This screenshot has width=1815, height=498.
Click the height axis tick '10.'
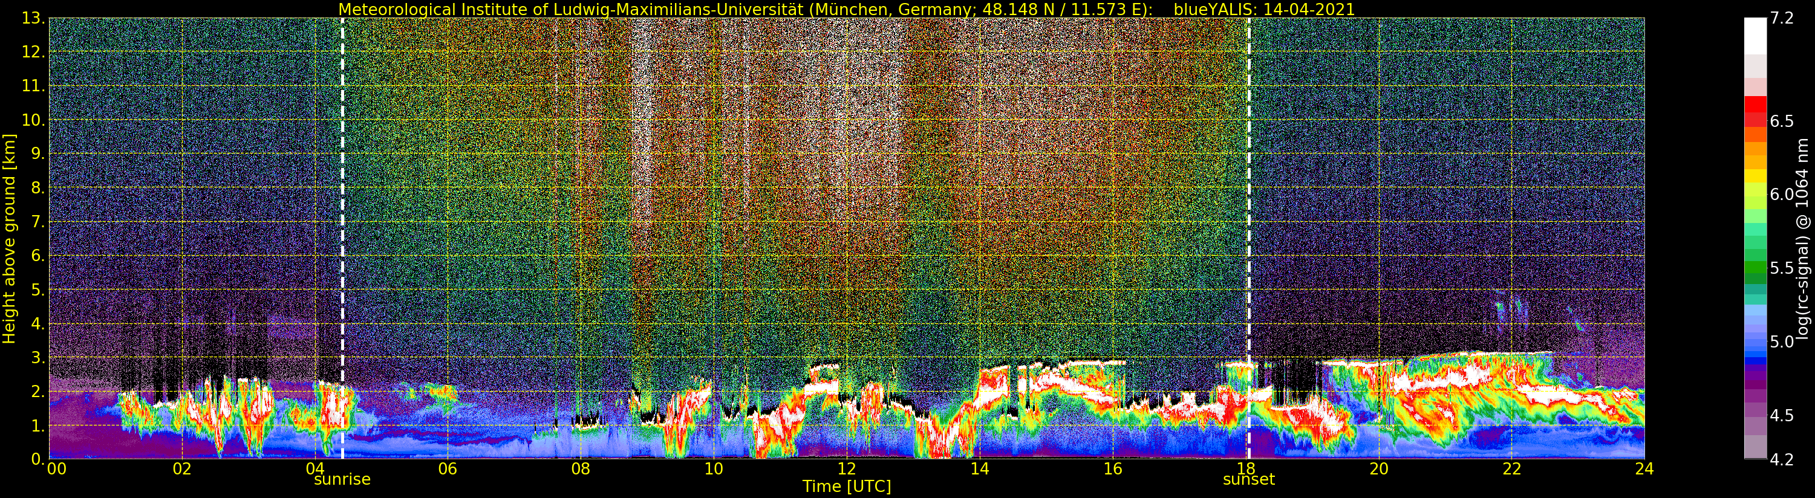[x=33, y=120]
